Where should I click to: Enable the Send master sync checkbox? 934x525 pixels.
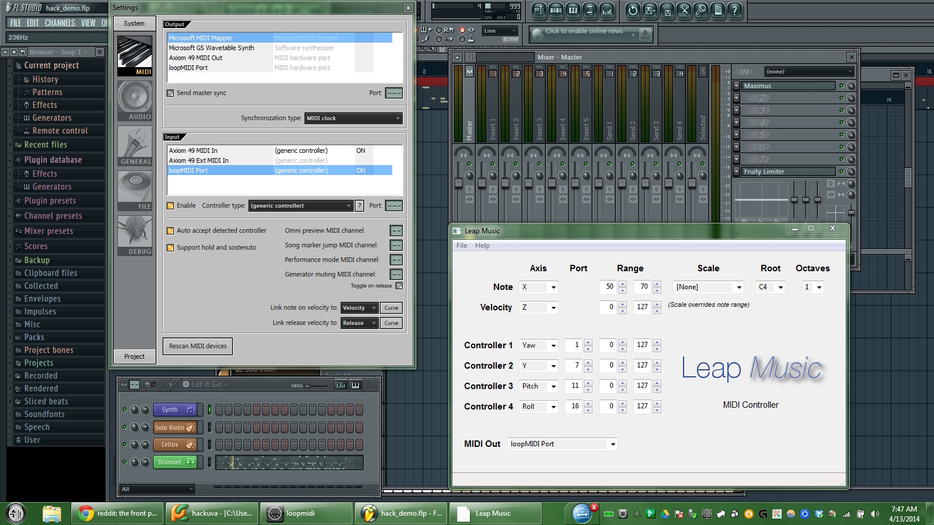[170, 93]
